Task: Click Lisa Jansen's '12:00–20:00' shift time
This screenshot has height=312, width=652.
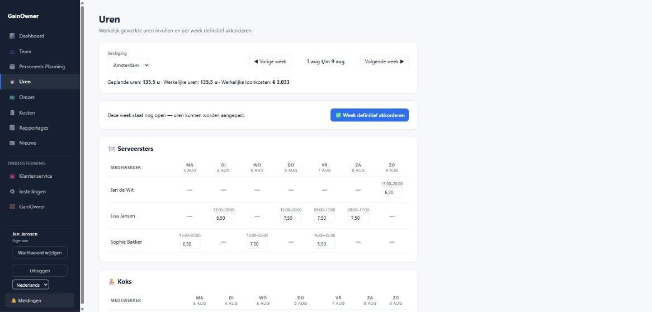Action: 291,210
